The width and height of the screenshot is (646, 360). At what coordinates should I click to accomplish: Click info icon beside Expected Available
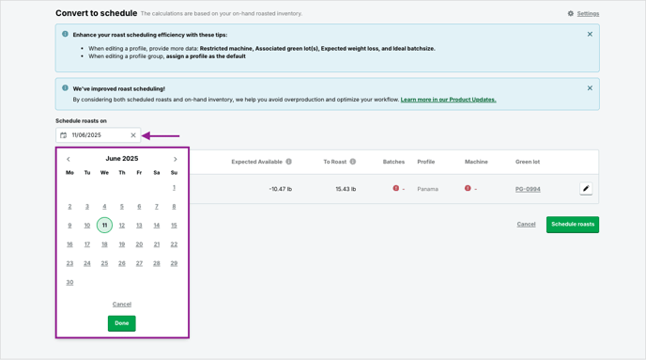(x=289, y=162)
